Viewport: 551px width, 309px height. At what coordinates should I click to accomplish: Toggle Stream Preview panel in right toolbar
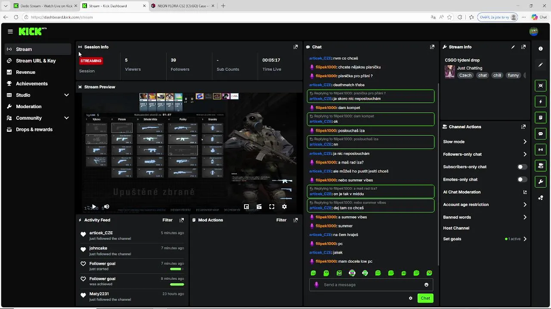pos(541,85)
